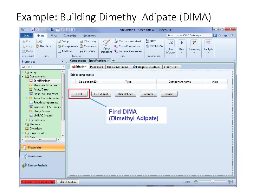Open Chemistry in the ribbon
Viewport: 253px width, 190px height.
[x=88, y=42]
